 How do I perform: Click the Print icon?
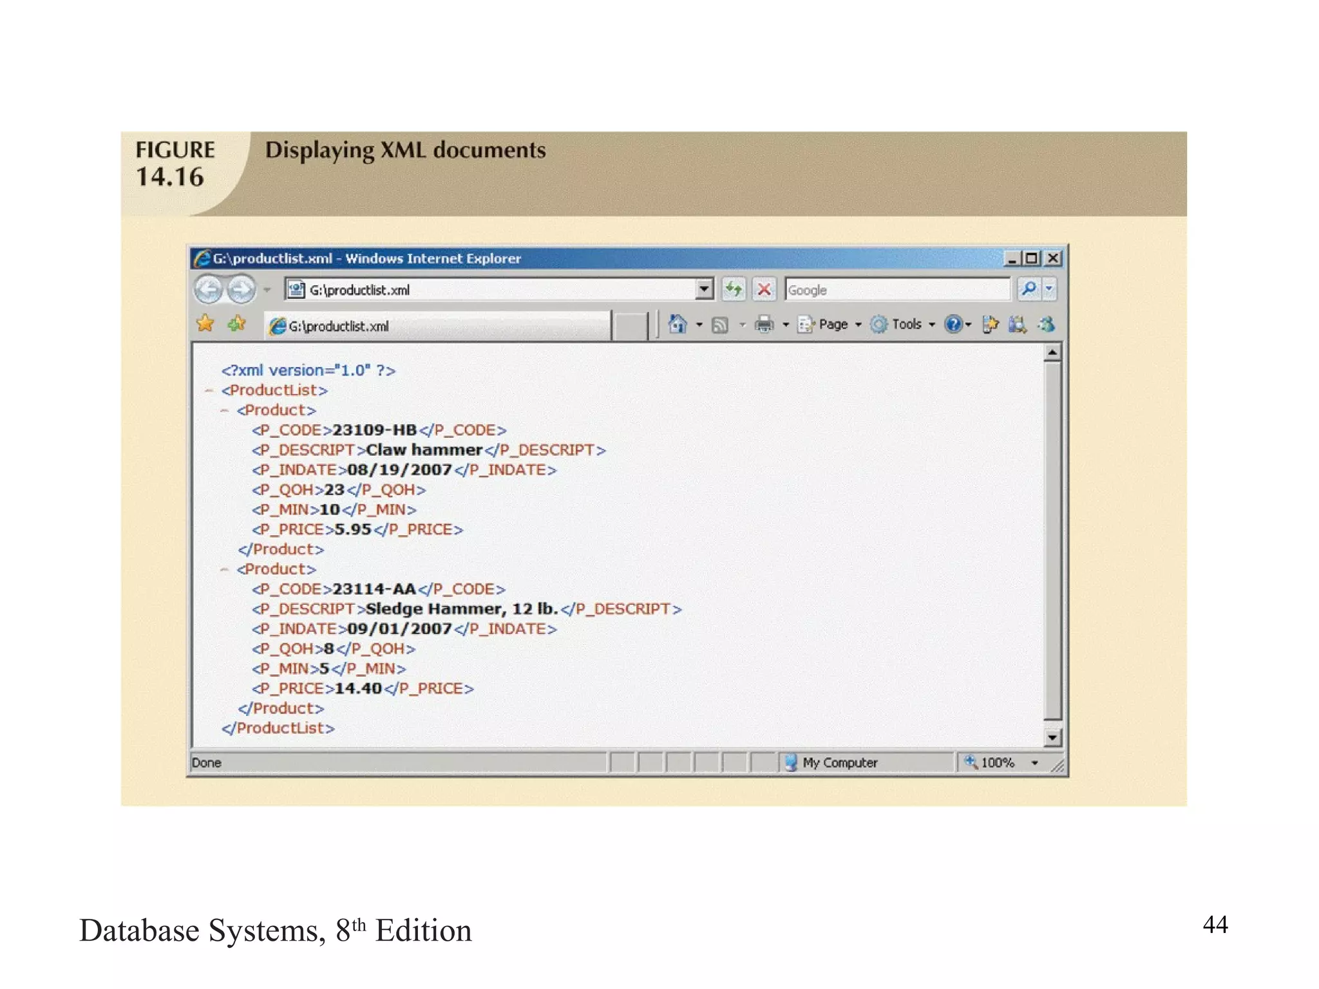(764, 324)
